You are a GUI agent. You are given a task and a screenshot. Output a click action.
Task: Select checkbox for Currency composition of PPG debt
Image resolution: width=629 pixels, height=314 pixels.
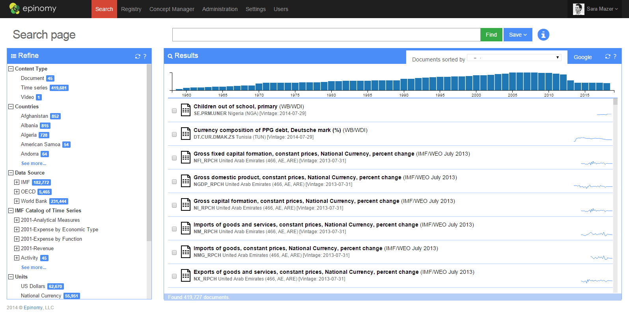(174, 134)
